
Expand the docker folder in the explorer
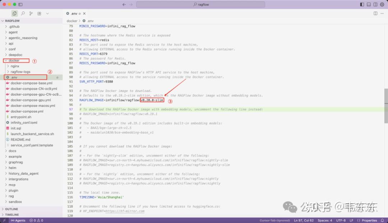pyautogui.click(x=15, y=60)
